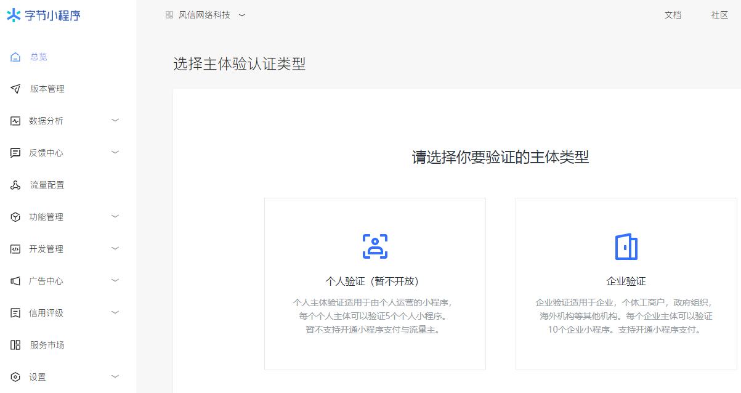
Task: Expand the 功能管理 submenu chevron
Action: (115, 216)
